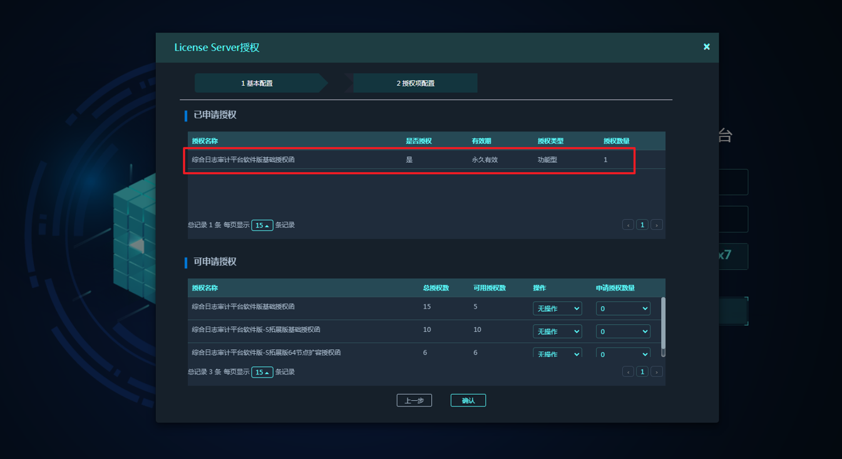
Task: Click total count 15 under 总授权数
Action: (427, 307)
